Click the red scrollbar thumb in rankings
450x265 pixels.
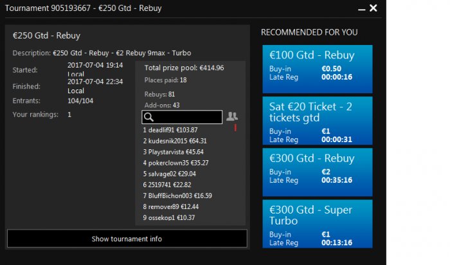coord(235,128)
